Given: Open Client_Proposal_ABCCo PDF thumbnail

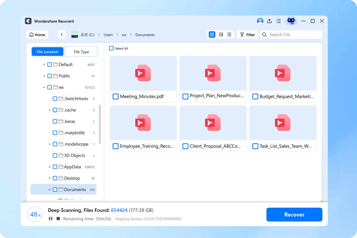Looking at the screenshot, I should pos(213,123).
